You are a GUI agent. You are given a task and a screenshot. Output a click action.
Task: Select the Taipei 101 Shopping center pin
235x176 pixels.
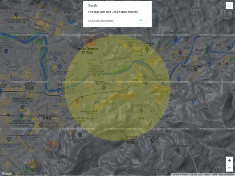[30, 130]
